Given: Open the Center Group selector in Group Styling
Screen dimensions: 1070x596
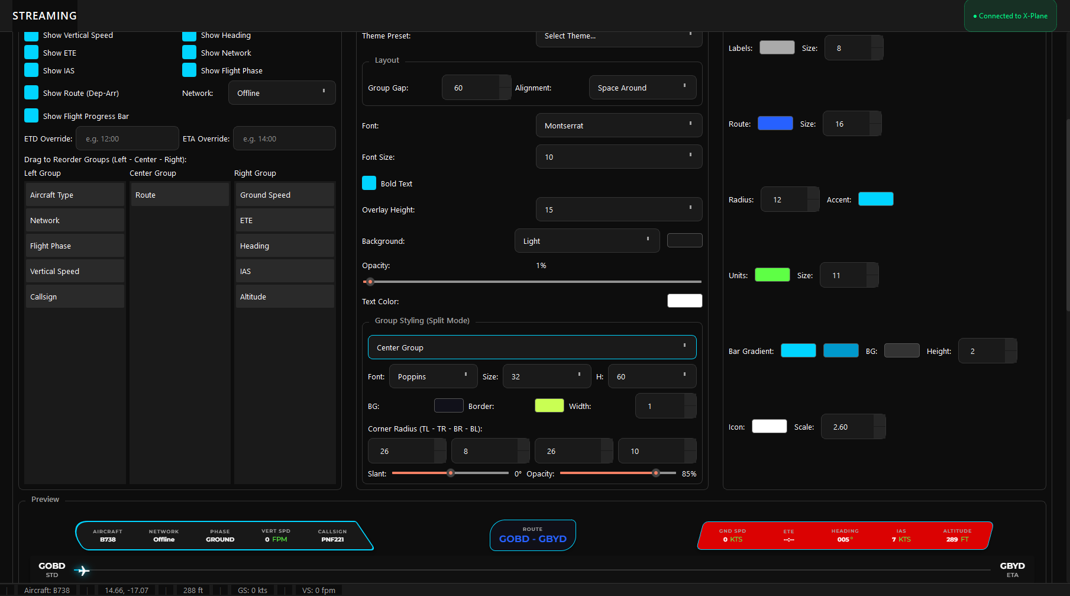Looking at the screenshot, I should click(531, 347).
